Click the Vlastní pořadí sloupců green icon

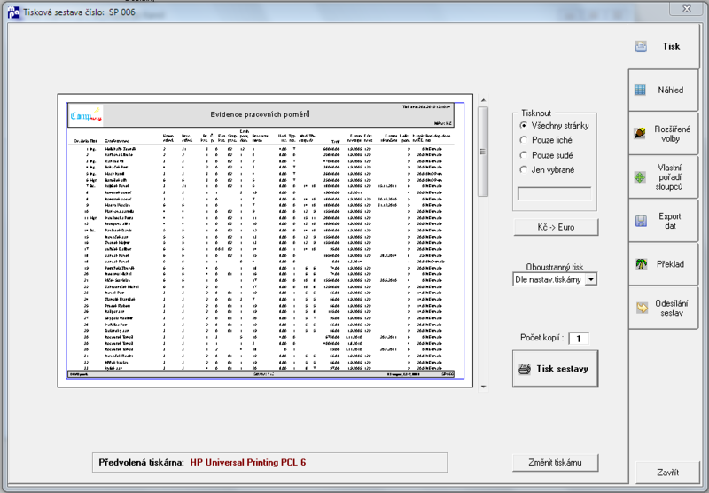[640, 177]
